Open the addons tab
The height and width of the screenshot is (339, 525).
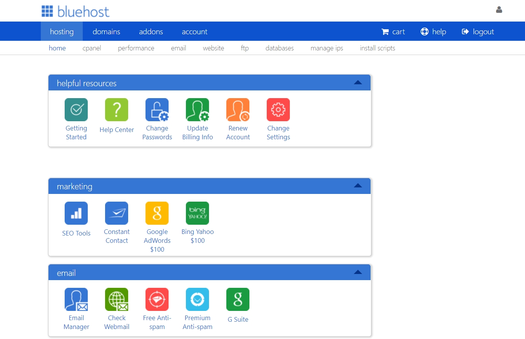[x=151, y=32]
